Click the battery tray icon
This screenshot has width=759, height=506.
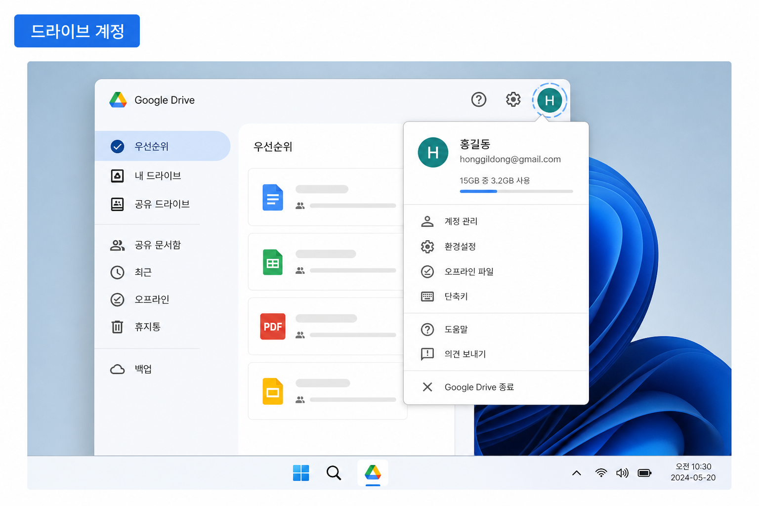click(644, 473)
